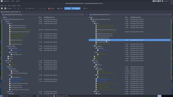This screenshot has height=97, width=173.
Task: Open the View menu
Action: [x=19, y=5]
